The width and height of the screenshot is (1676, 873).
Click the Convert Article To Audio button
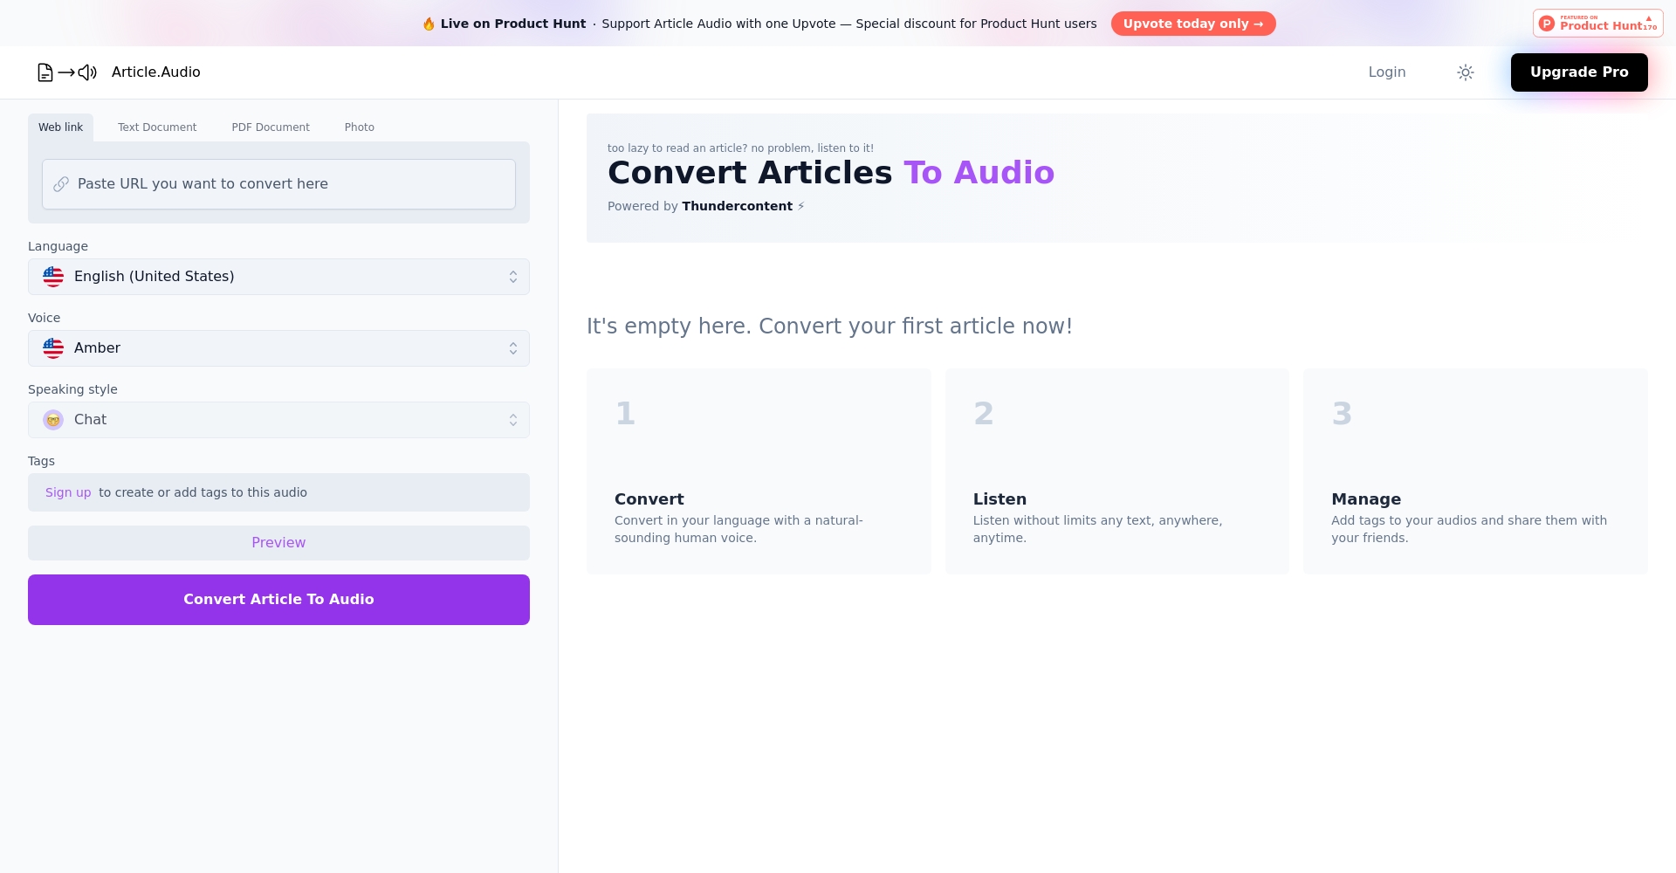point(278,599)
